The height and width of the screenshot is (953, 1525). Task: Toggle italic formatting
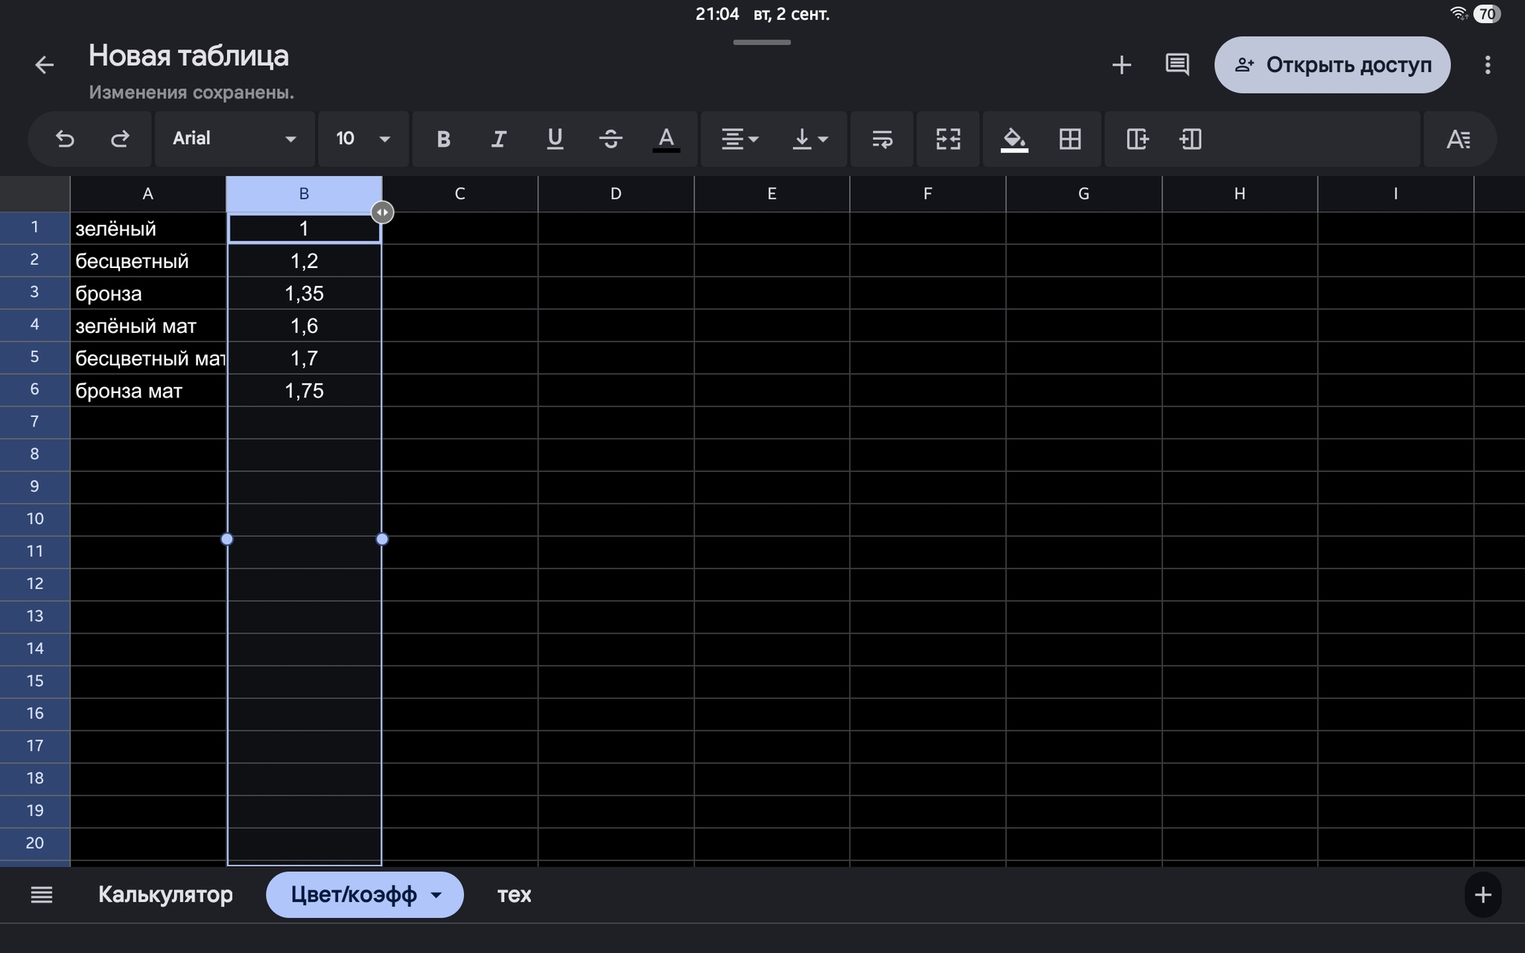point(499,139)
